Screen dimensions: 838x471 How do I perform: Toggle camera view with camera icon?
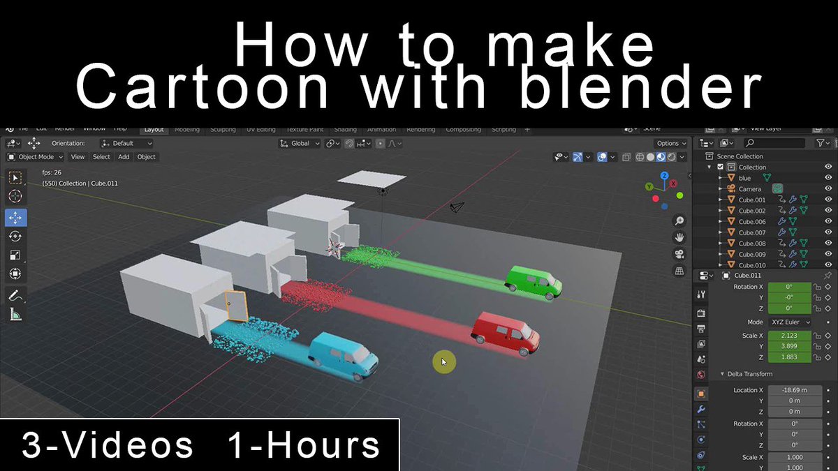pyautogui.click(x=679, y=255)
